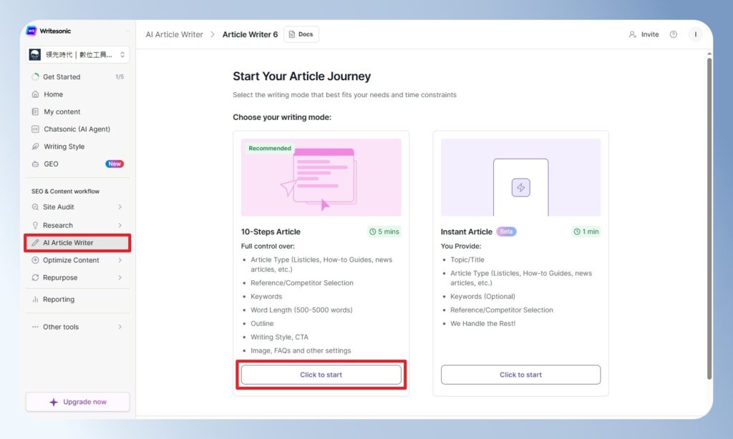
Task: Click the lightning bolt icon in Instant Article
Action: 521,188
